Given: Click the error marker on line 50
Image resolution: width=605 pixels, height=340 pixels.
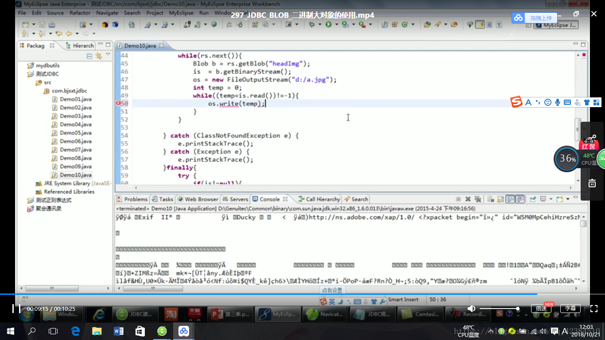Looking at the screenshot, I should click(x=118, y=104).
